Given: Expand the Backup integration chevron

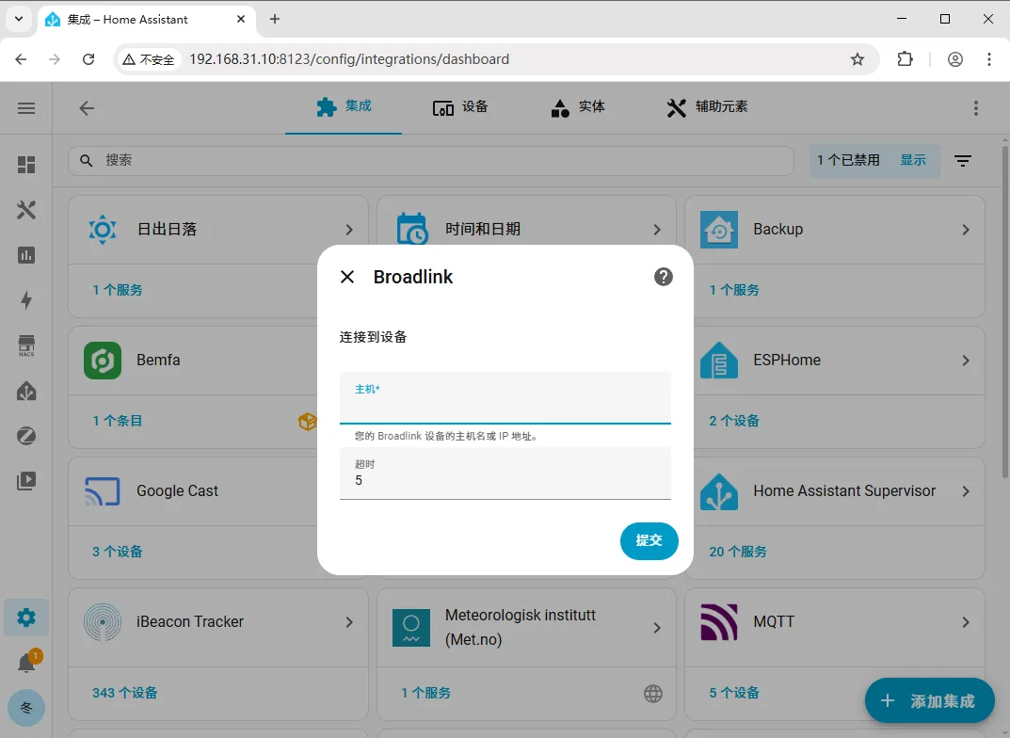Looking at the screenshot, I should point(966,230).
